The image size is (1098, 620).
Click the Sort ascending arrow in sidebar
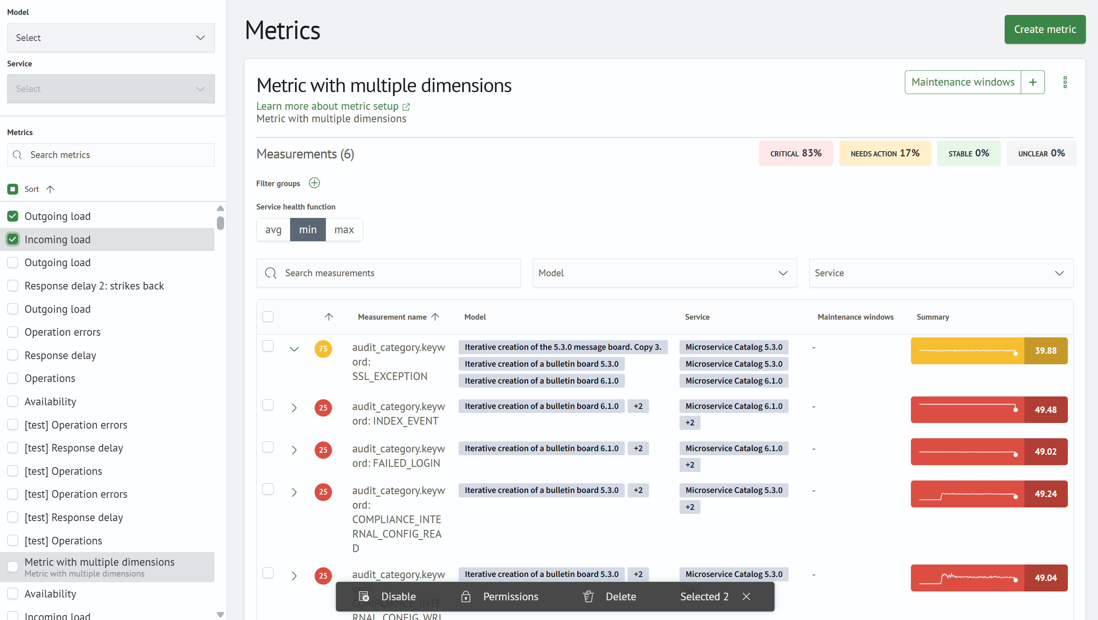pyautogui.click(x=50, y=189)
